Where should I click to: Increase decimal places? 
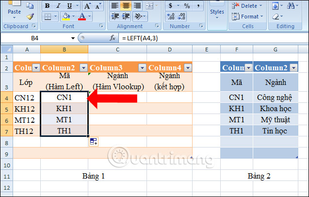tap(171, 16)
